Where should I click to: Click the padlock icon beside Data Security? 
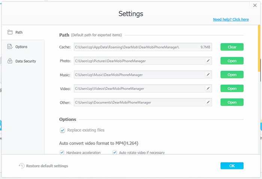point(10,61)
